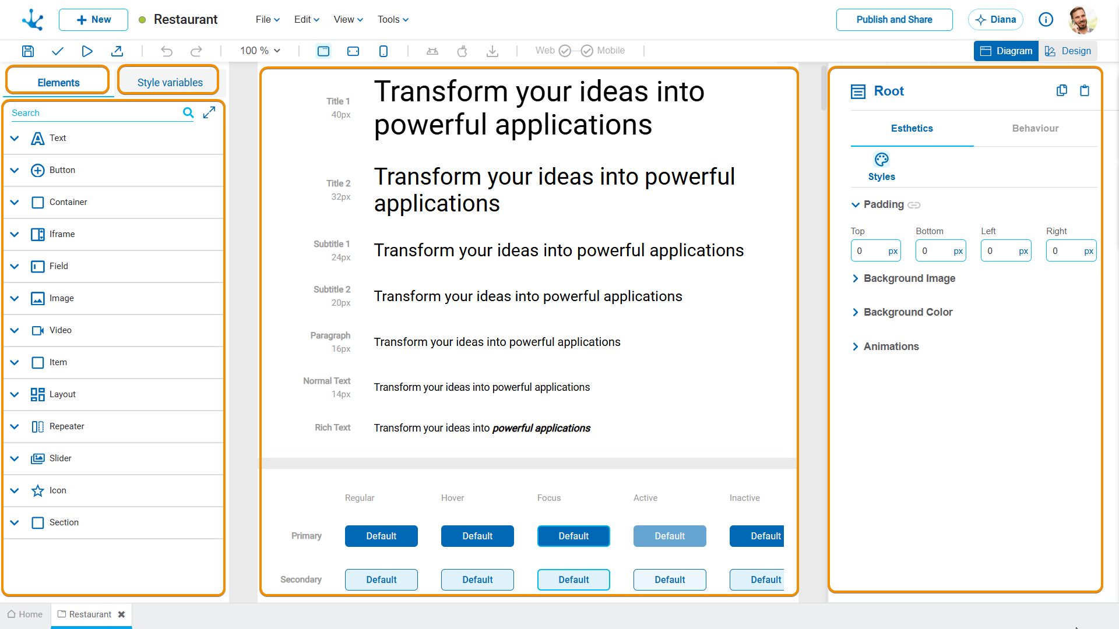This screenshot has height=629, width=1119.
Task: Toggle the Web radio option
Action: tap(564, 51)
